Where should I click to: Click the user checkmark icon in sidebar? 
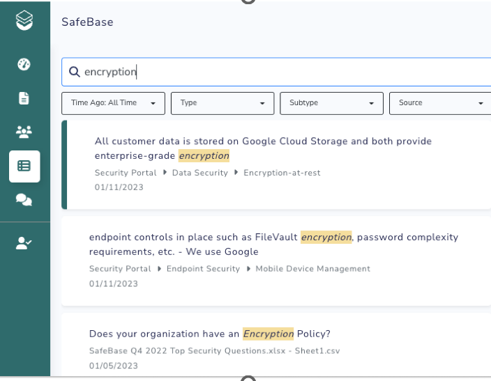pos(24,242)
